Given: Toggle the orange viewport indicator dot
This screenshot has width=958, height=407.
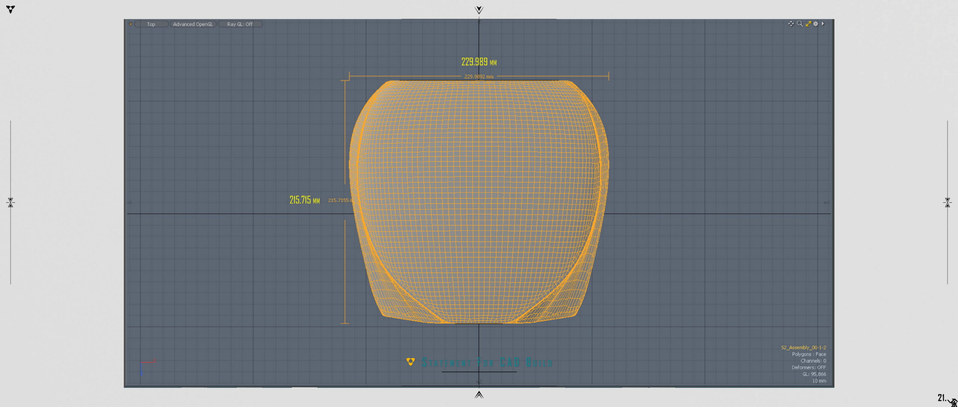Looking at the screenshot, I should tap(130, 24).
